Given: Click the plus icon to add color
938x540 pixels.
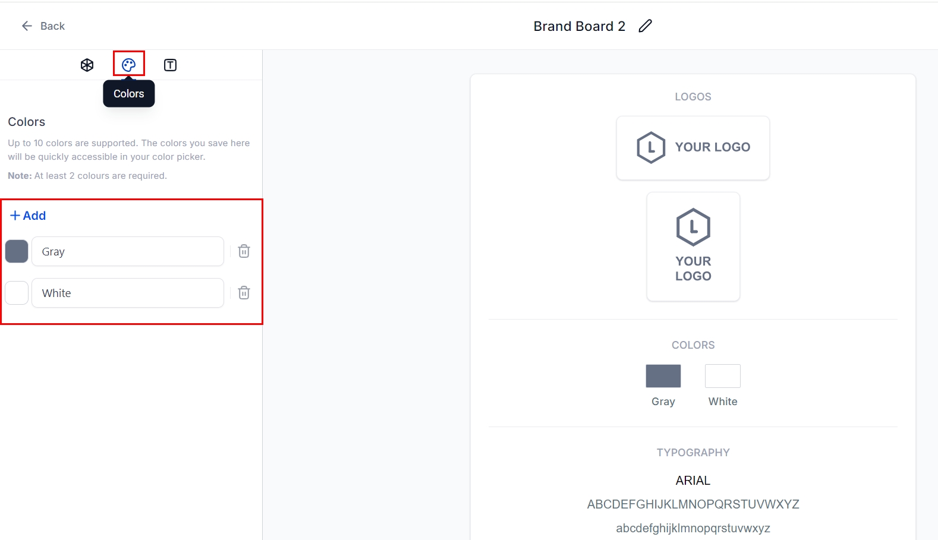Looking at the screenshot, I should click(15, 216).
